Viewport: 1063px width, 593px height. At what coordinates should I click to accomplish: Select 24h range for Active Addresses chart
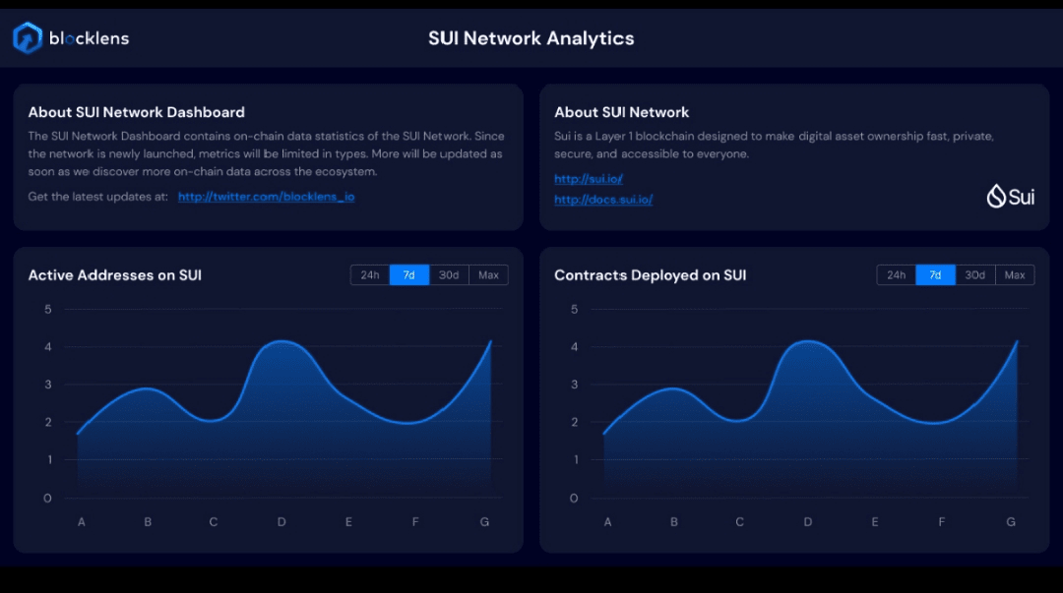click(x=370, y=275)
